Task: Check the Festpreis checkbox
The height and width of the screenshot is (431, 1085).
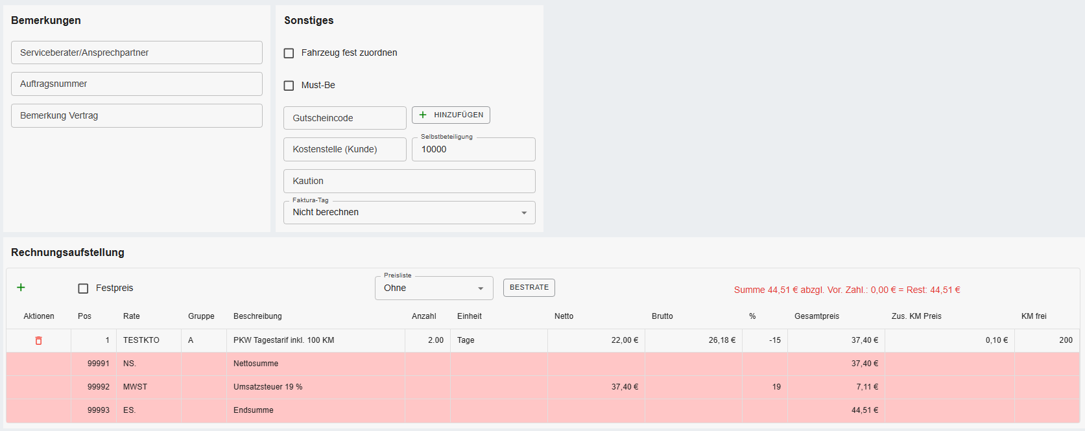Action: click(x=83, y=288)
